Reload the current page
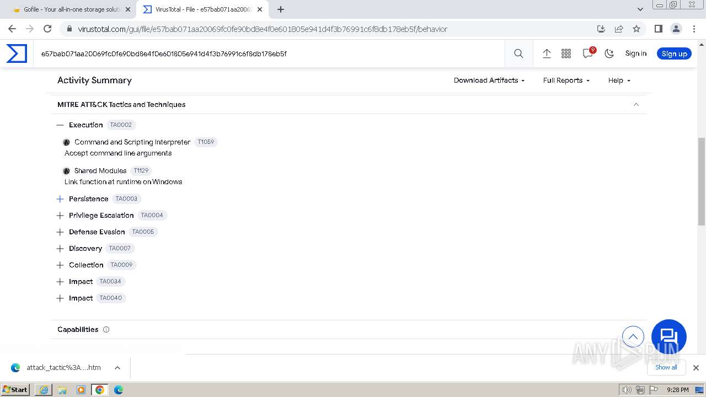This screenshot has width=706, height=397. 47,29
